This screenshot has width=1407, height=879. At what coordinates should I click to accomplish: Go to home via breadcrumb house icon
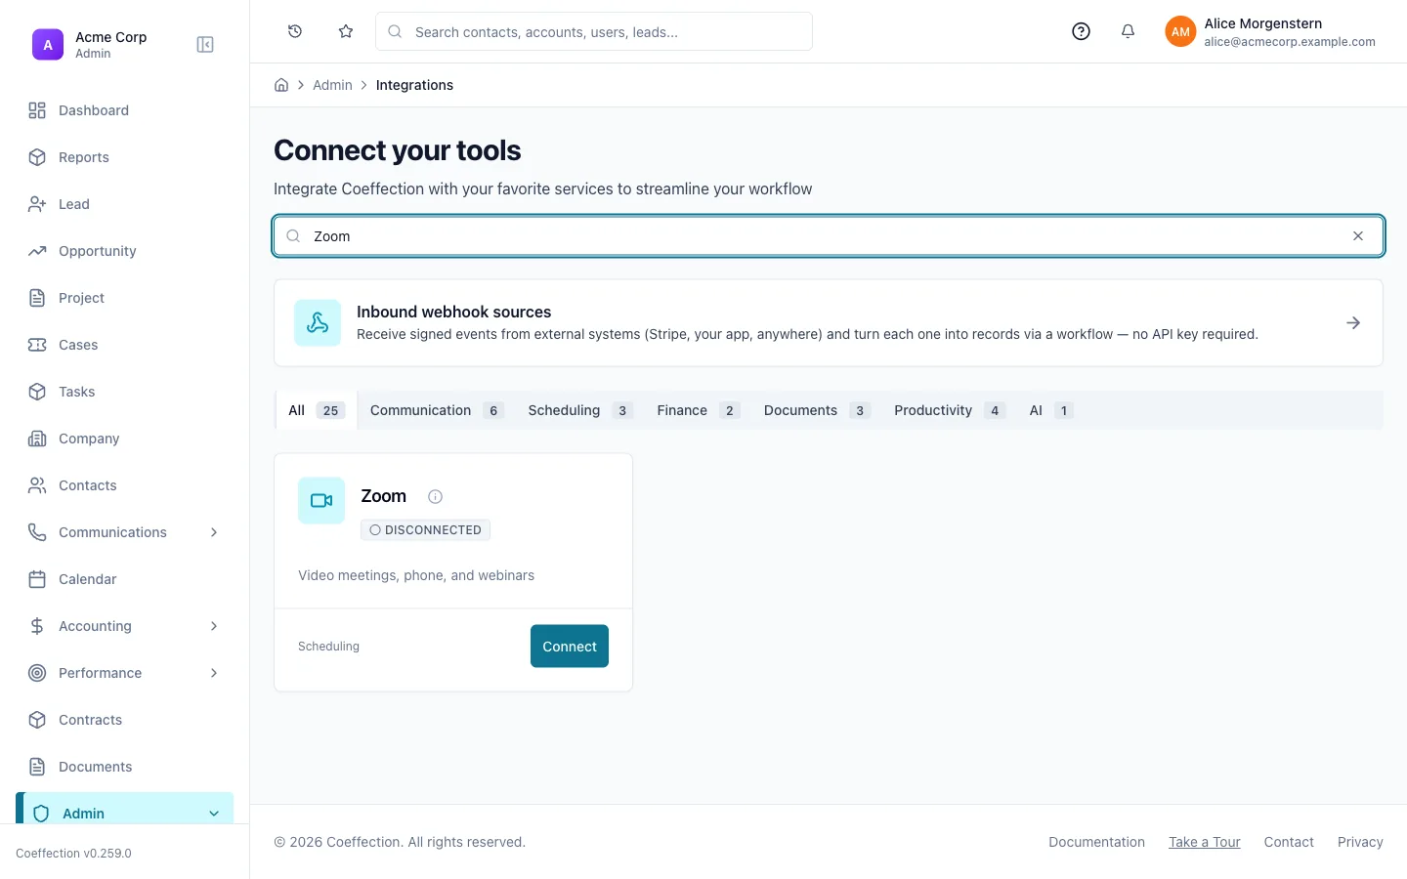pos(281,85)
